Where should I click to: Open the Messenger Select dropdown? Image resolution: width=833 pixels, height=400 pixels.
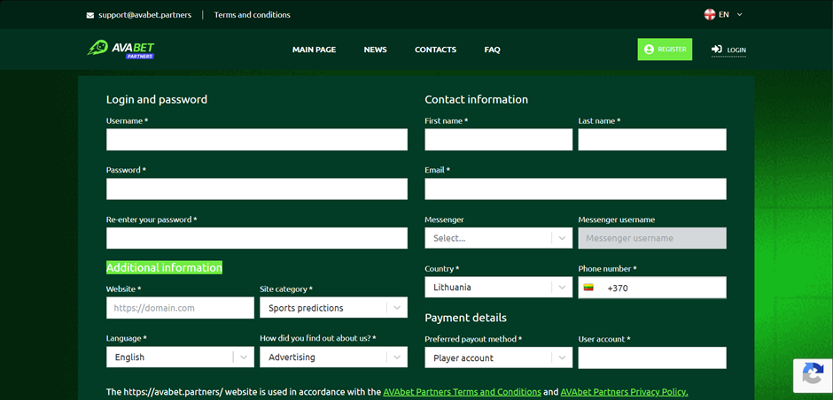tap(498, 238)
